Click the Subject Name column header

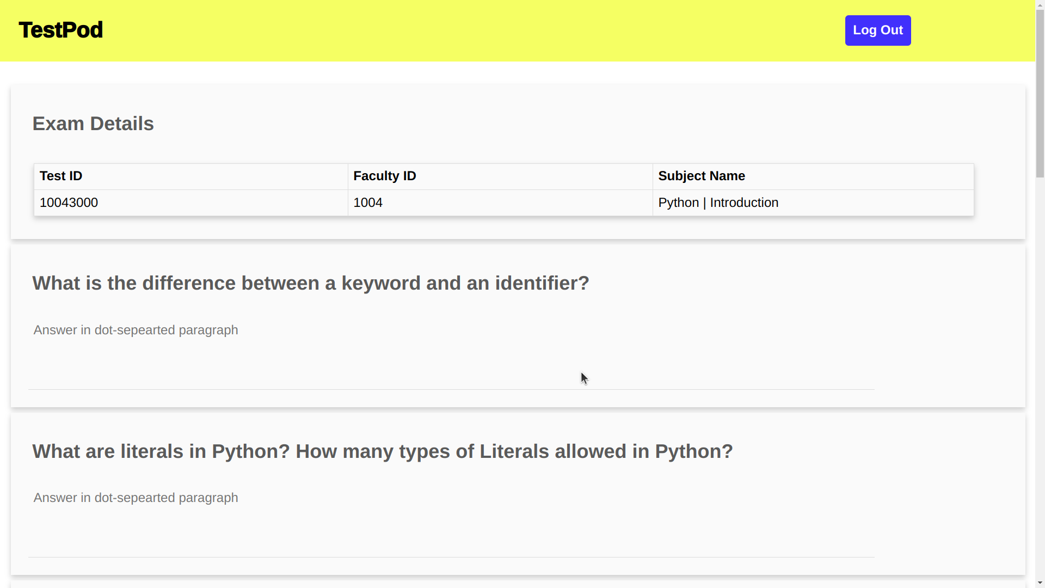(701, 176)
